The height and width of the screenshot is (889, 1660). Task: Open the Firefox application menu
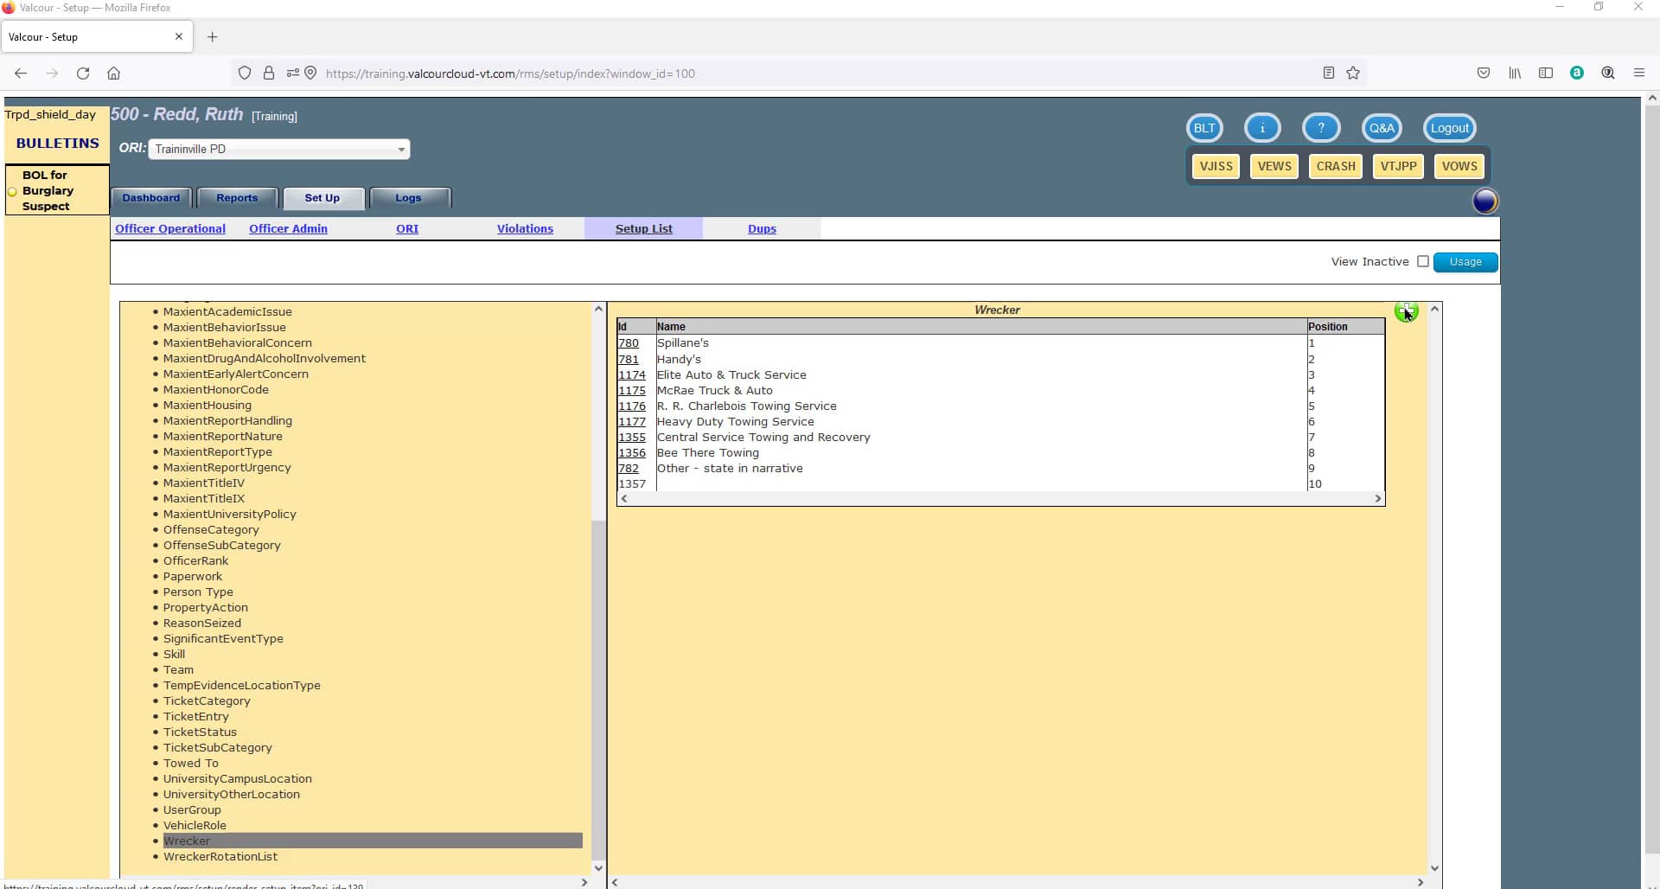pos(1639,73)
